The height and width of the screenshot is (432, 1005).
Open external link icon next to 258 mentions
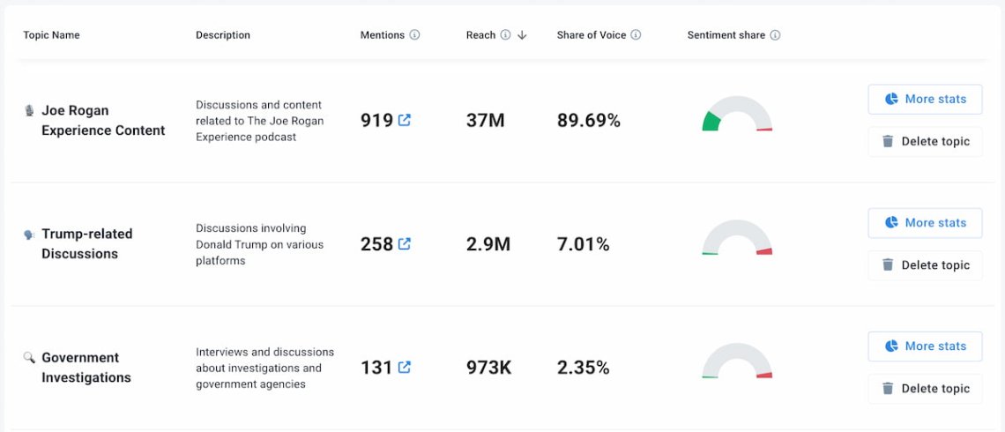coord(404,243)
